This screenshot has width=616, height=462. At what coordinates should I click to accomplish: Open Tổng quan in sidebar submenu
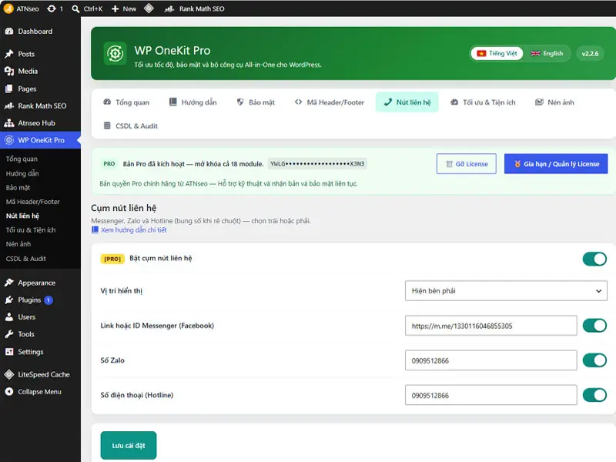point(22,159)
